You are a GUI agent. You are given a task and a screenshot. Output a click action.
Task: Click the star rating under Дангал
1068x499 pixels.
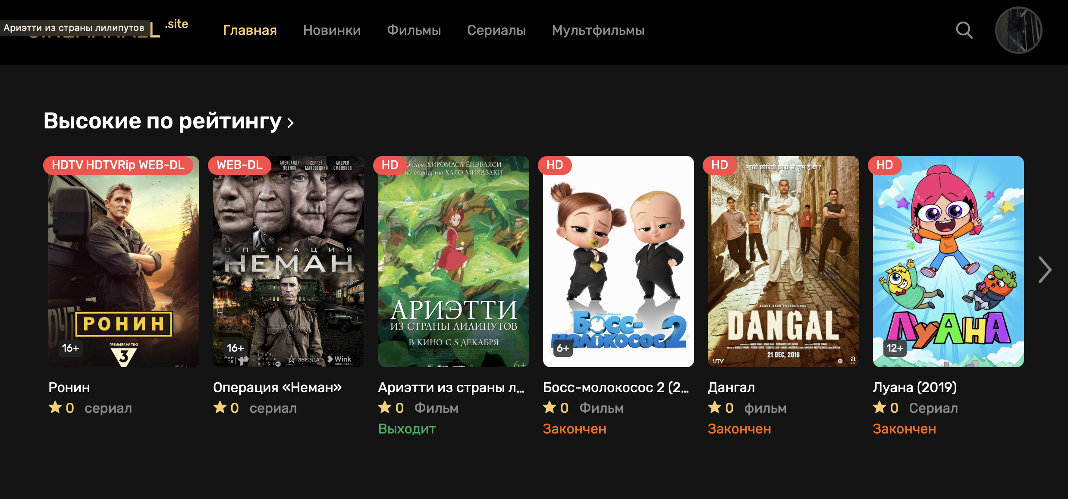(x=721, y=408)
